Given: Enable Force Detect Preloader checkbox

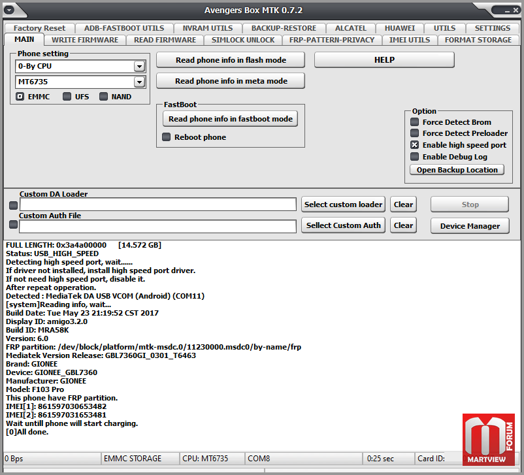Looking at the screenshot, I should click(x=414, y=133).
